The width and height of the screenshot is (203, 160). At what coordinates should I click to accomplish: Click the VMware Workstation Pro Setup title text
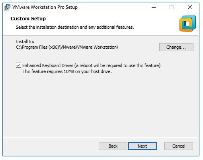click(45, 7)
